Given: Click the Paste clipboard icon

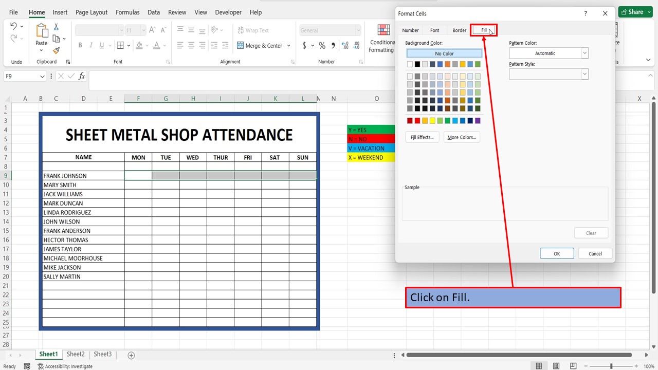Looking at the screenshot, I should pyautogui.click(x=42, y=30).
